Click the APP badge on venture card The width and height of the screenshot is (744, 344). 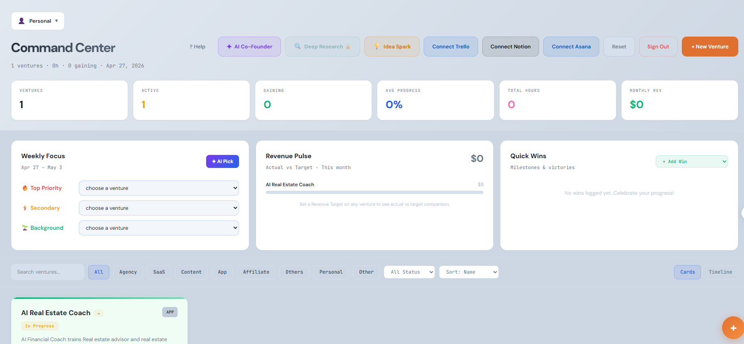[x=170, y=312]
